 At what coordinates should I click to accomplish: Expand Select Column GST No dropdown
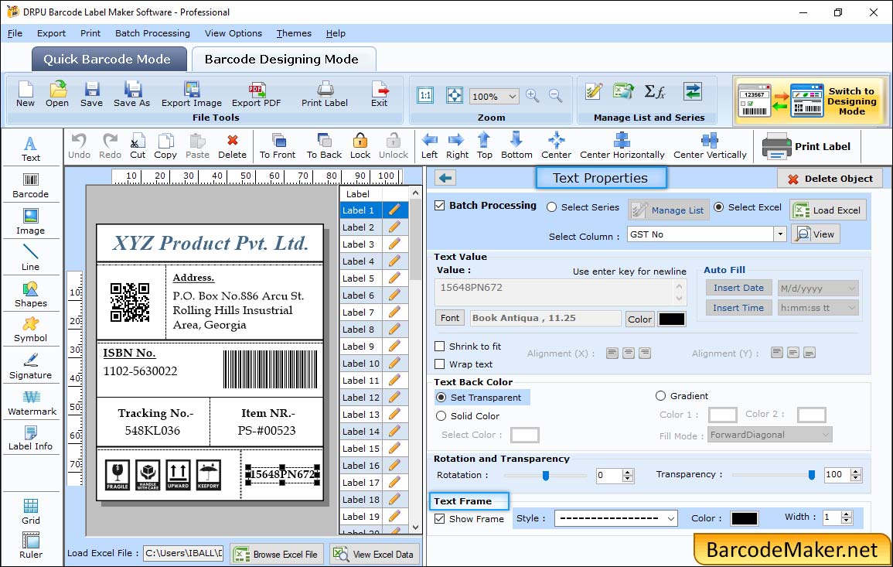coord(779,234)
